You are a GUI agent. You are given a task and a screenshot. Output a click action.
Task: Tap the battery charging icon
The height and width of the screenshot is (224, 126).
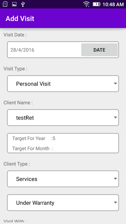point(97,4)
